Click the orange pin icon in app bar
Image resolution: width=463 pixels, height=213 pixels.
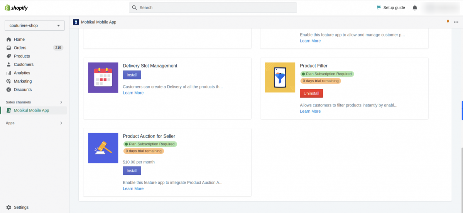[x=448, y=22]
